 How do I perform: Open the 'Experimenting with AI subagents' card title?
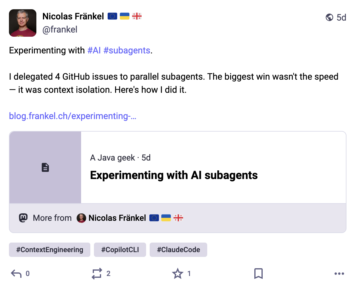coord(174,175)
